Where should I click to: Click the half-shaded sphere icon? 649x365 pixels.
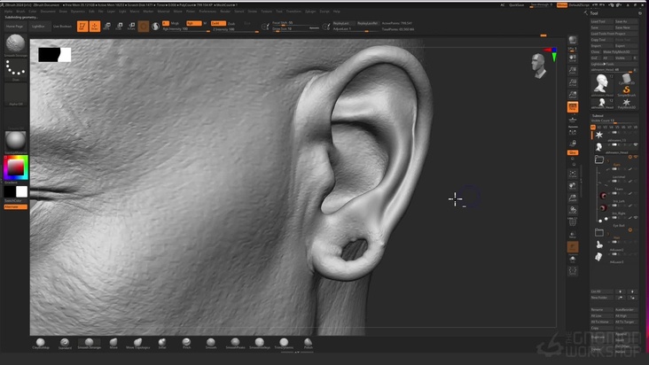[156, 27]
